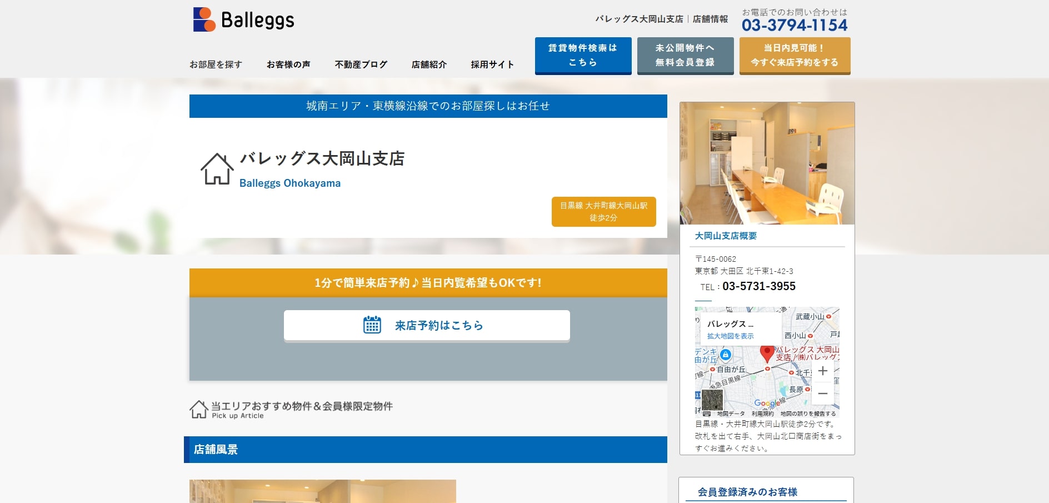This screenshot has height=503, width=1049.
Task: Open the 不動産ブログ menu
Action: point(361,64)
